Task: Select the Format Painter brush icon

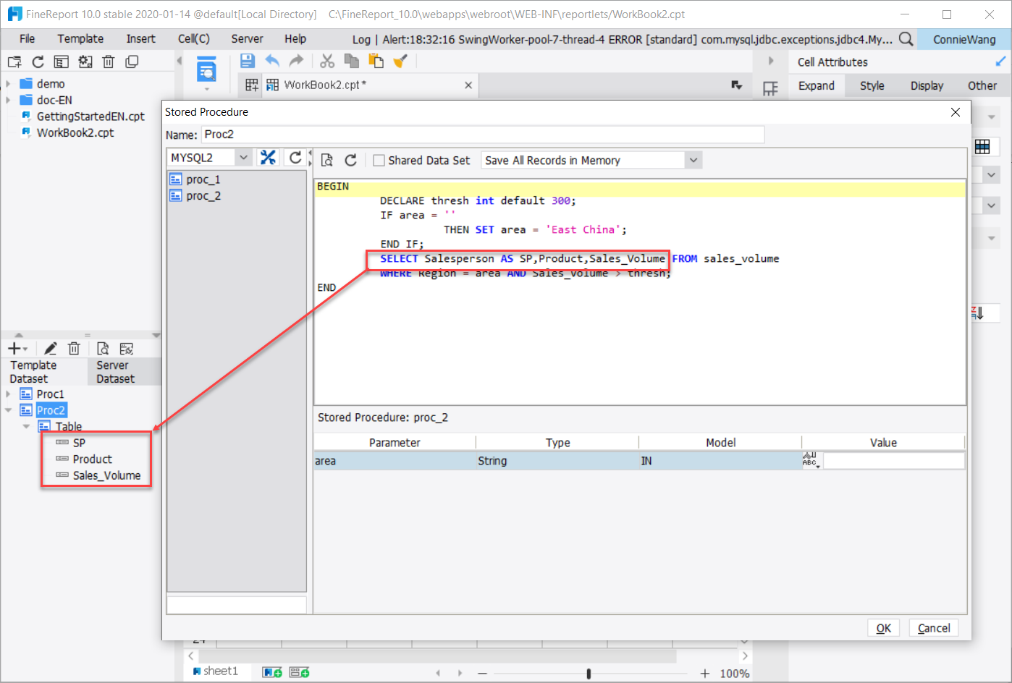Action: click(400, 61)
